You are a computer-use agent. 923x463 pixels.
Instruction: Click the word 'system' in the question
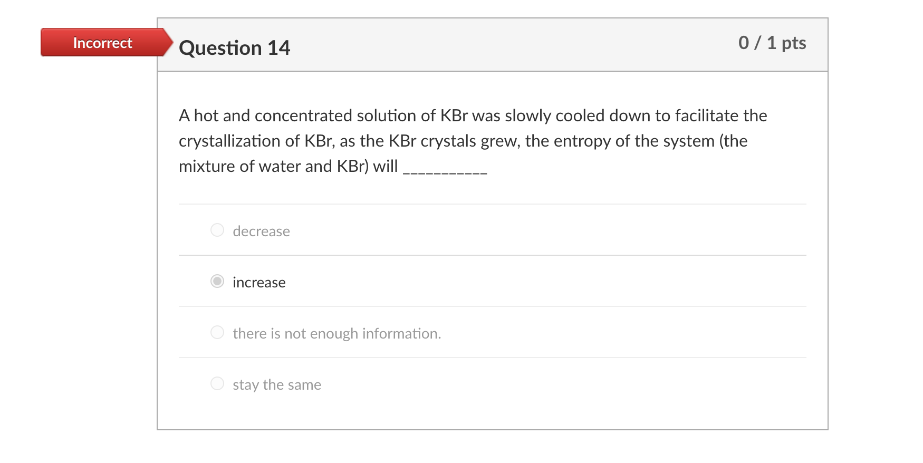pyautogui.click(x=687, y=141)
